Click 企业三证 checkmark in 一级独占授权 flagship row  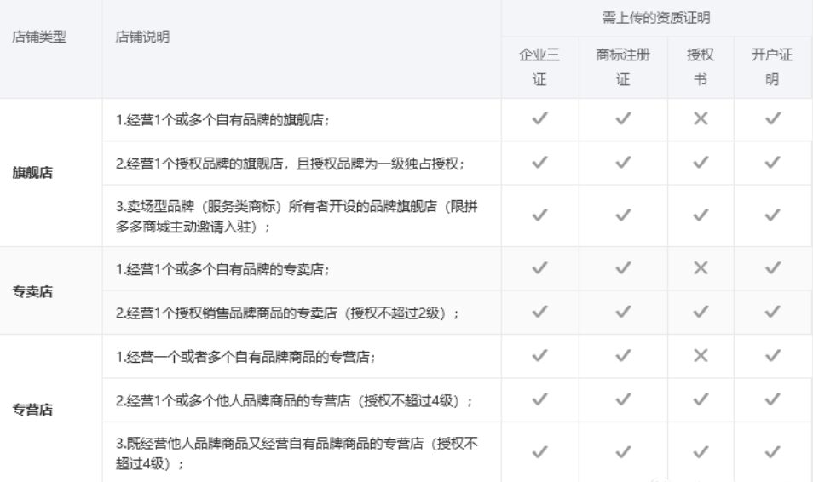click(x=539, y=163)
